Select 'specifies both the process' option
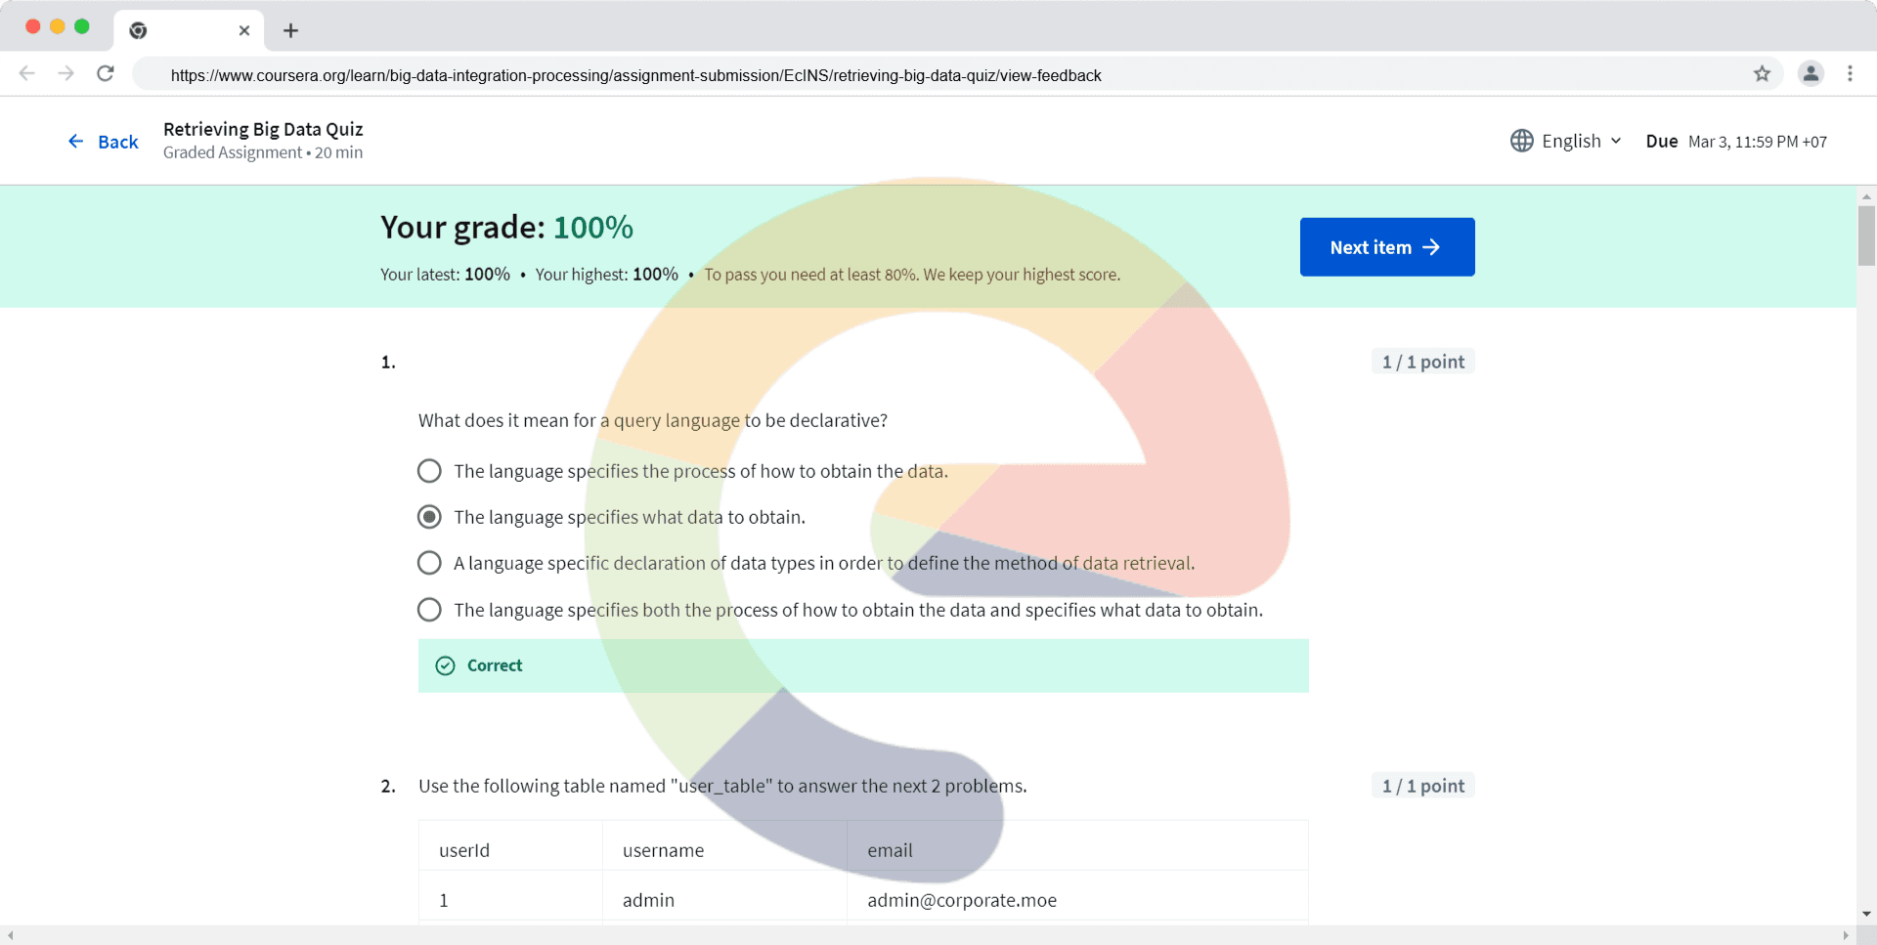The height and width of the screenshot is (945, 1877). 429,610
